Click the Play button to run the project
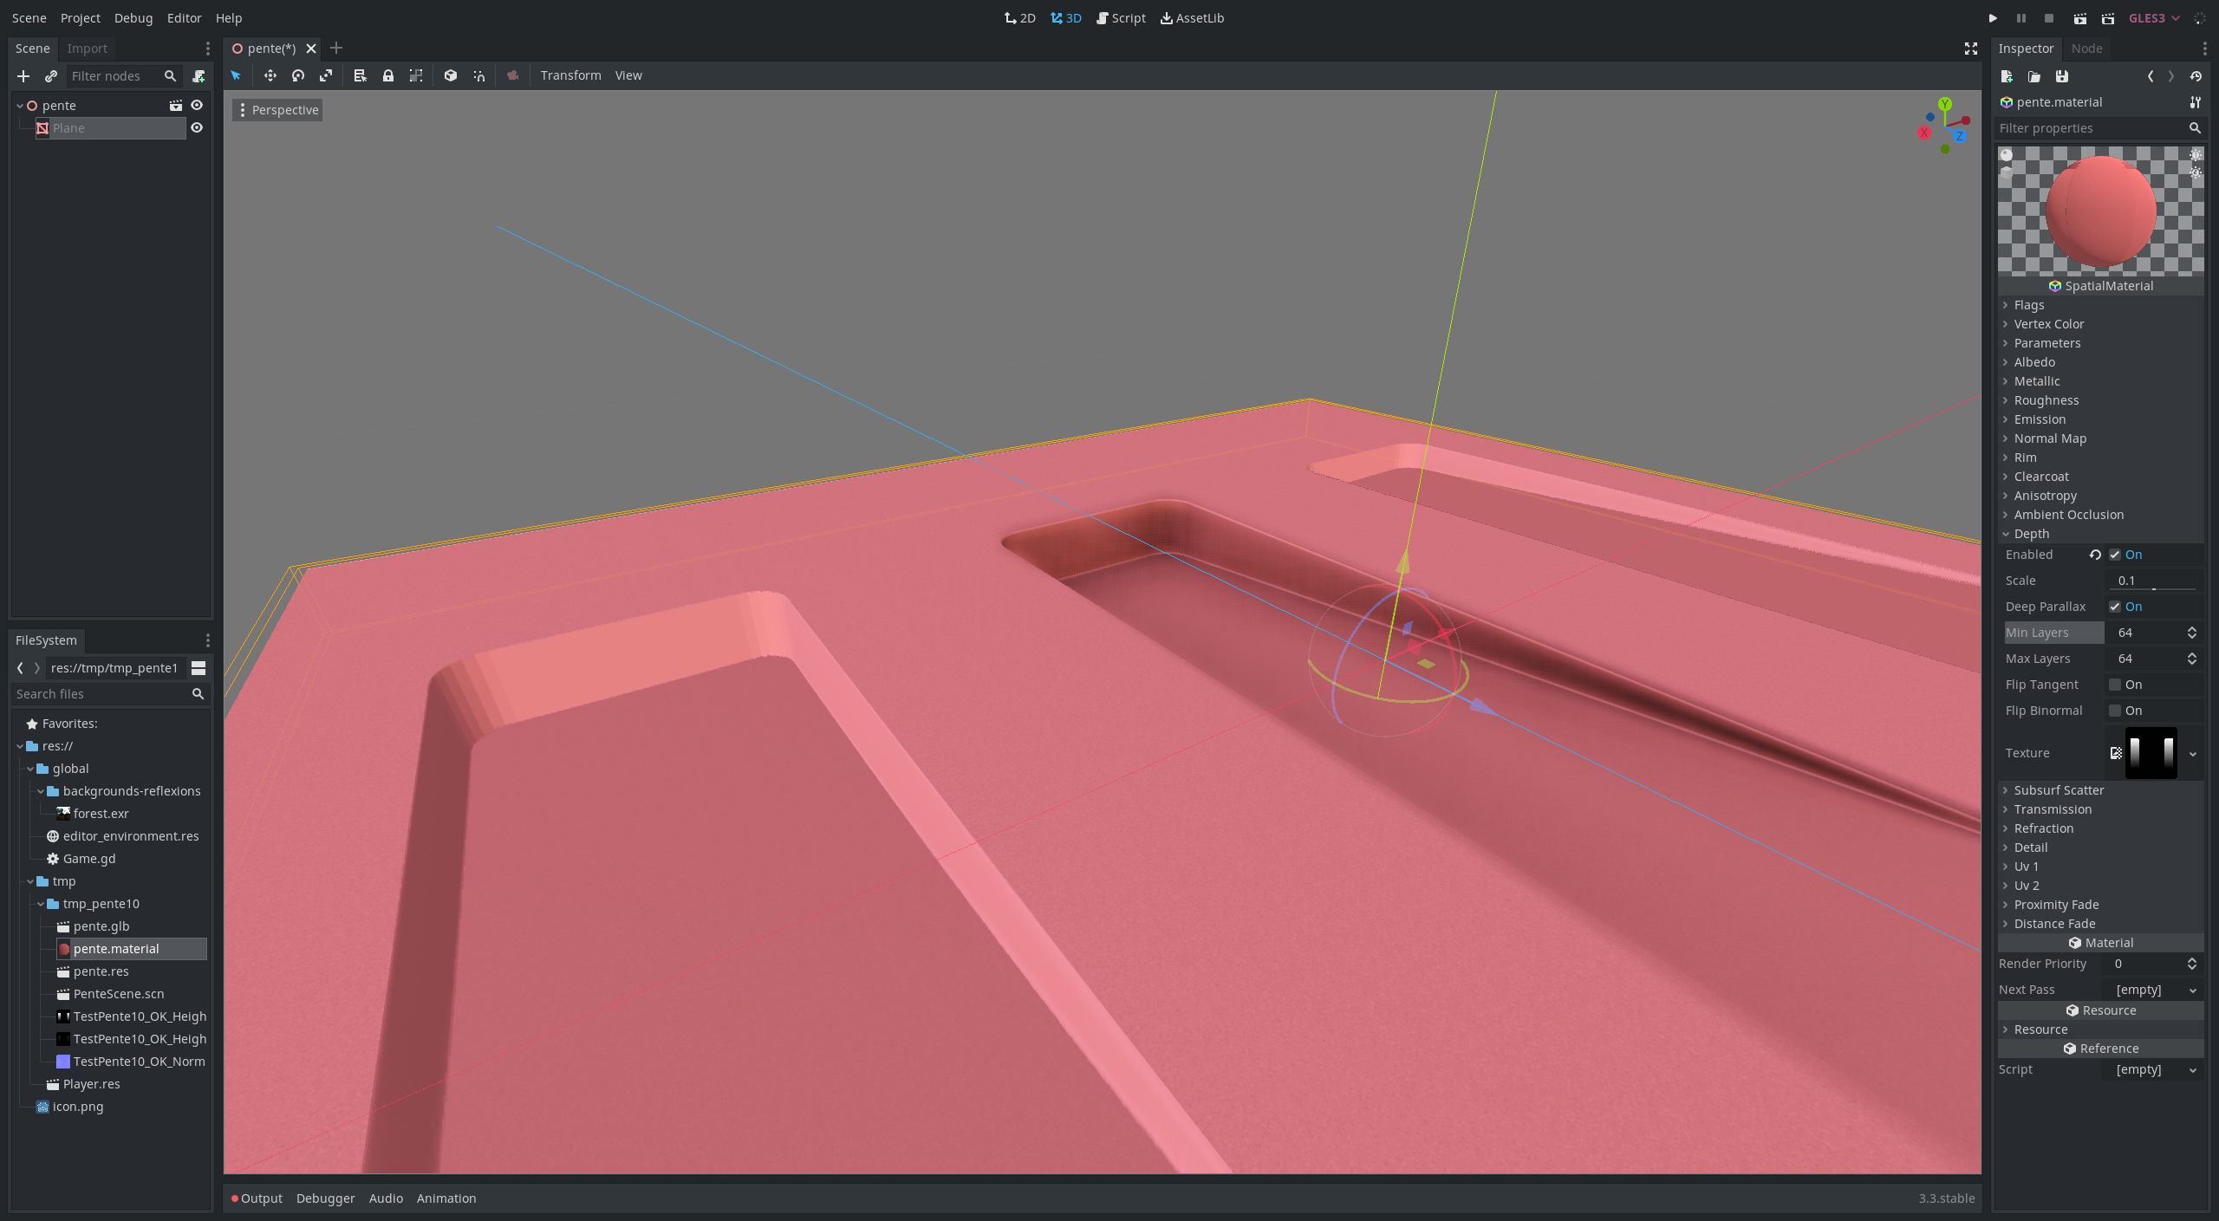The image size is (2219, 1221). click(1992, 18)
